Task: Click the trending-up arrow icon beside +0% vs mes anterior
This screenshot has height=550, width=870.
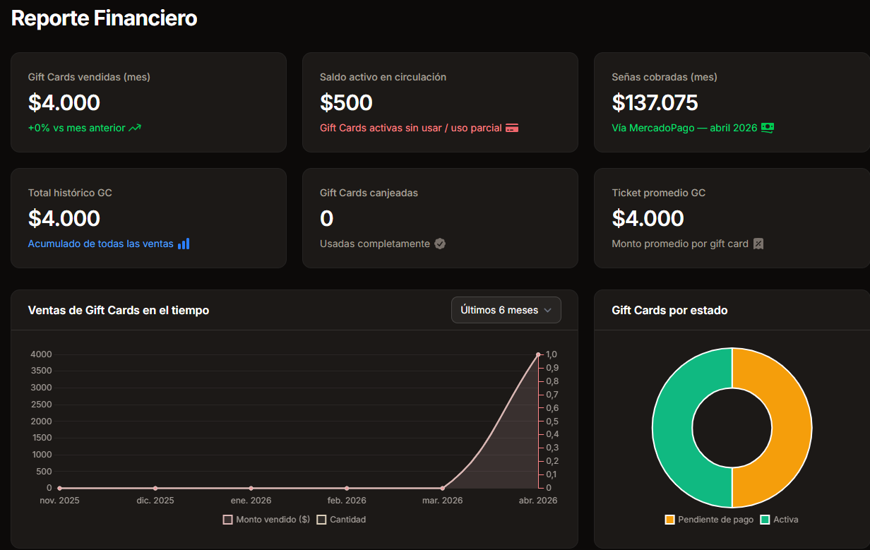Action: tap(135, 128)
